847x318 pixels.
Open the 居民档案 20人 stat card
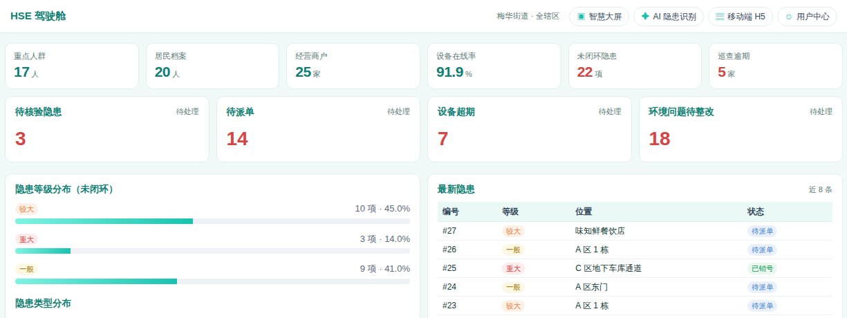(x=213, y=66)
